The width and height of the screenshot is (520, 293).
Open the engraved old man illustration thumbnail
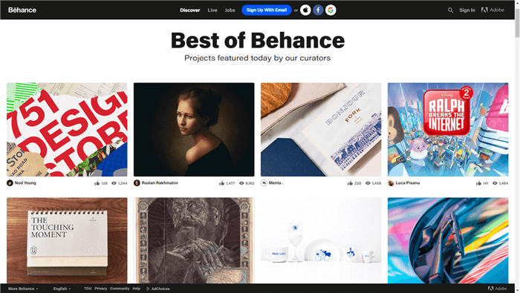pos(194,240)
